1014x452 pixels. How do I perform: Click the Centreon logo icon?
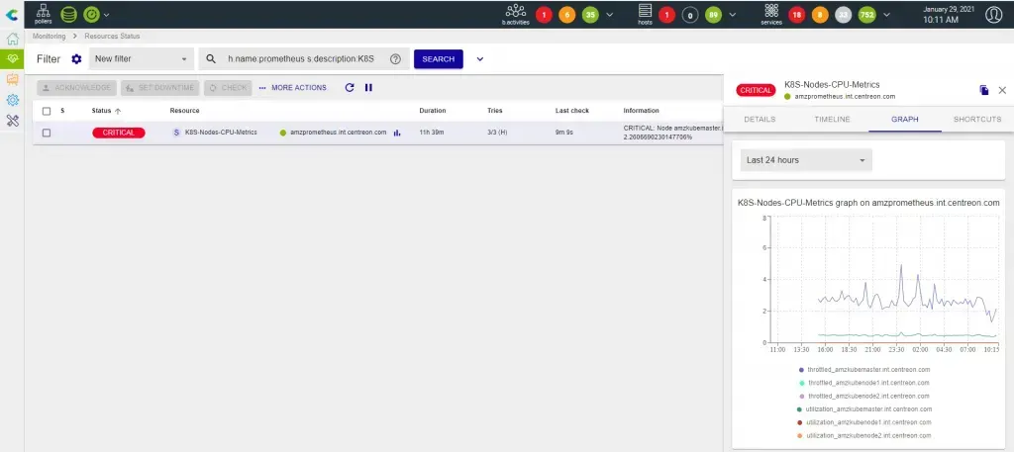tap(12, 14)
